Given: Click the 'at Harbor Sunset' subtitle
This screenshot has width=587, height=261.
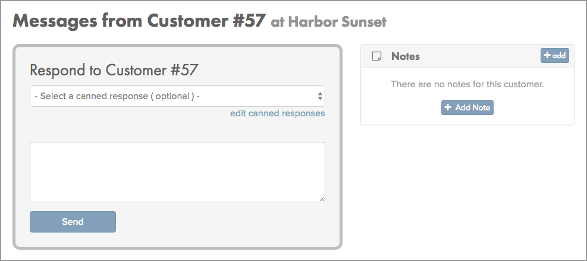Looking at the screenshot, I should click(328, 23).
